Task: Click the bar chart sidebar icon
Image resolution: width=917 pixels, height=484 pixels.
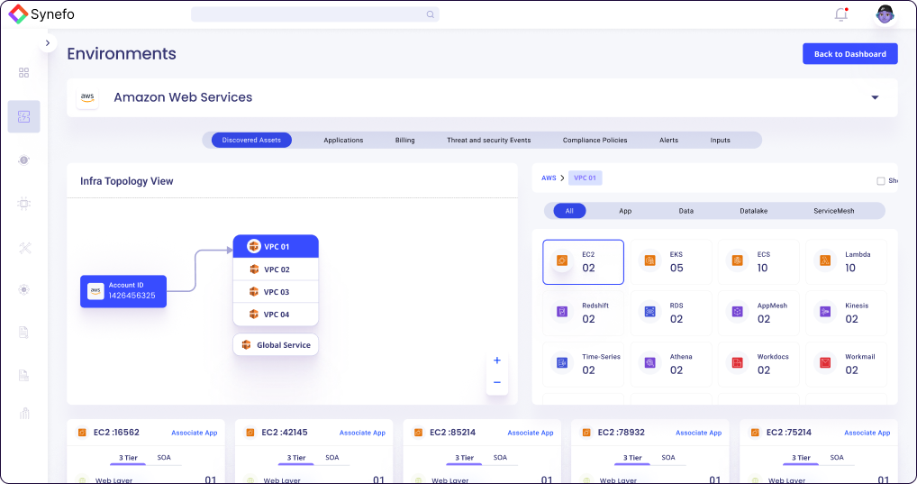Action: pyautogui.click(x=24, y=413)
